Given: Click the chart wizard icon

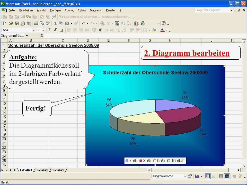Looking at the screenshot, I should [x=136, y=23].
